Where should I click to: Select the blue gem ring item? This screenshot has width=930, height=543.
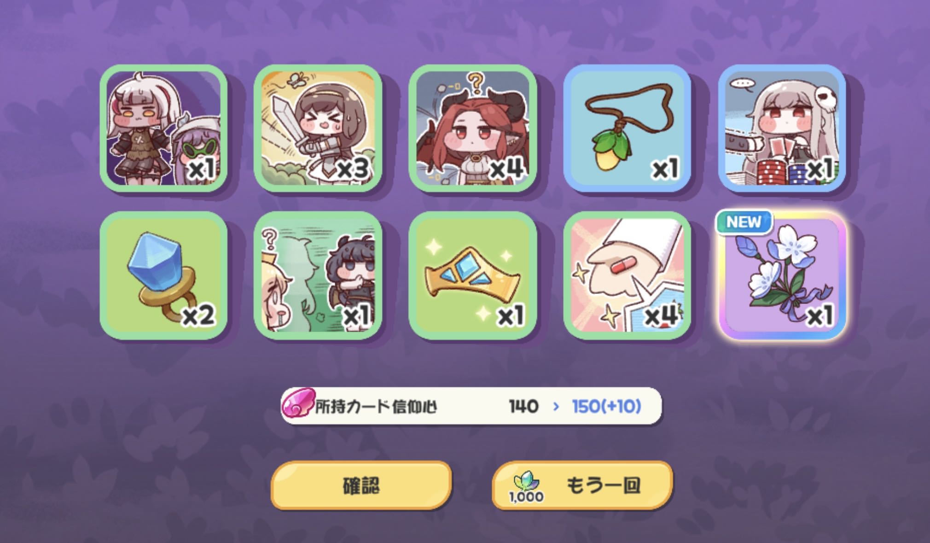(x=163, y=275)
